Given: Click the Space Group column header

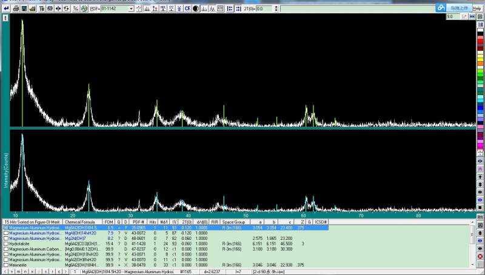Looking at the screenshot, I should pyautogui.click(x=233, y=222).
